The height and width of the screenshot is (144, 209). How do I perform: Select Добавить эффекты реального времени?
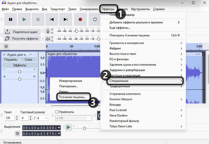point(143,22)
